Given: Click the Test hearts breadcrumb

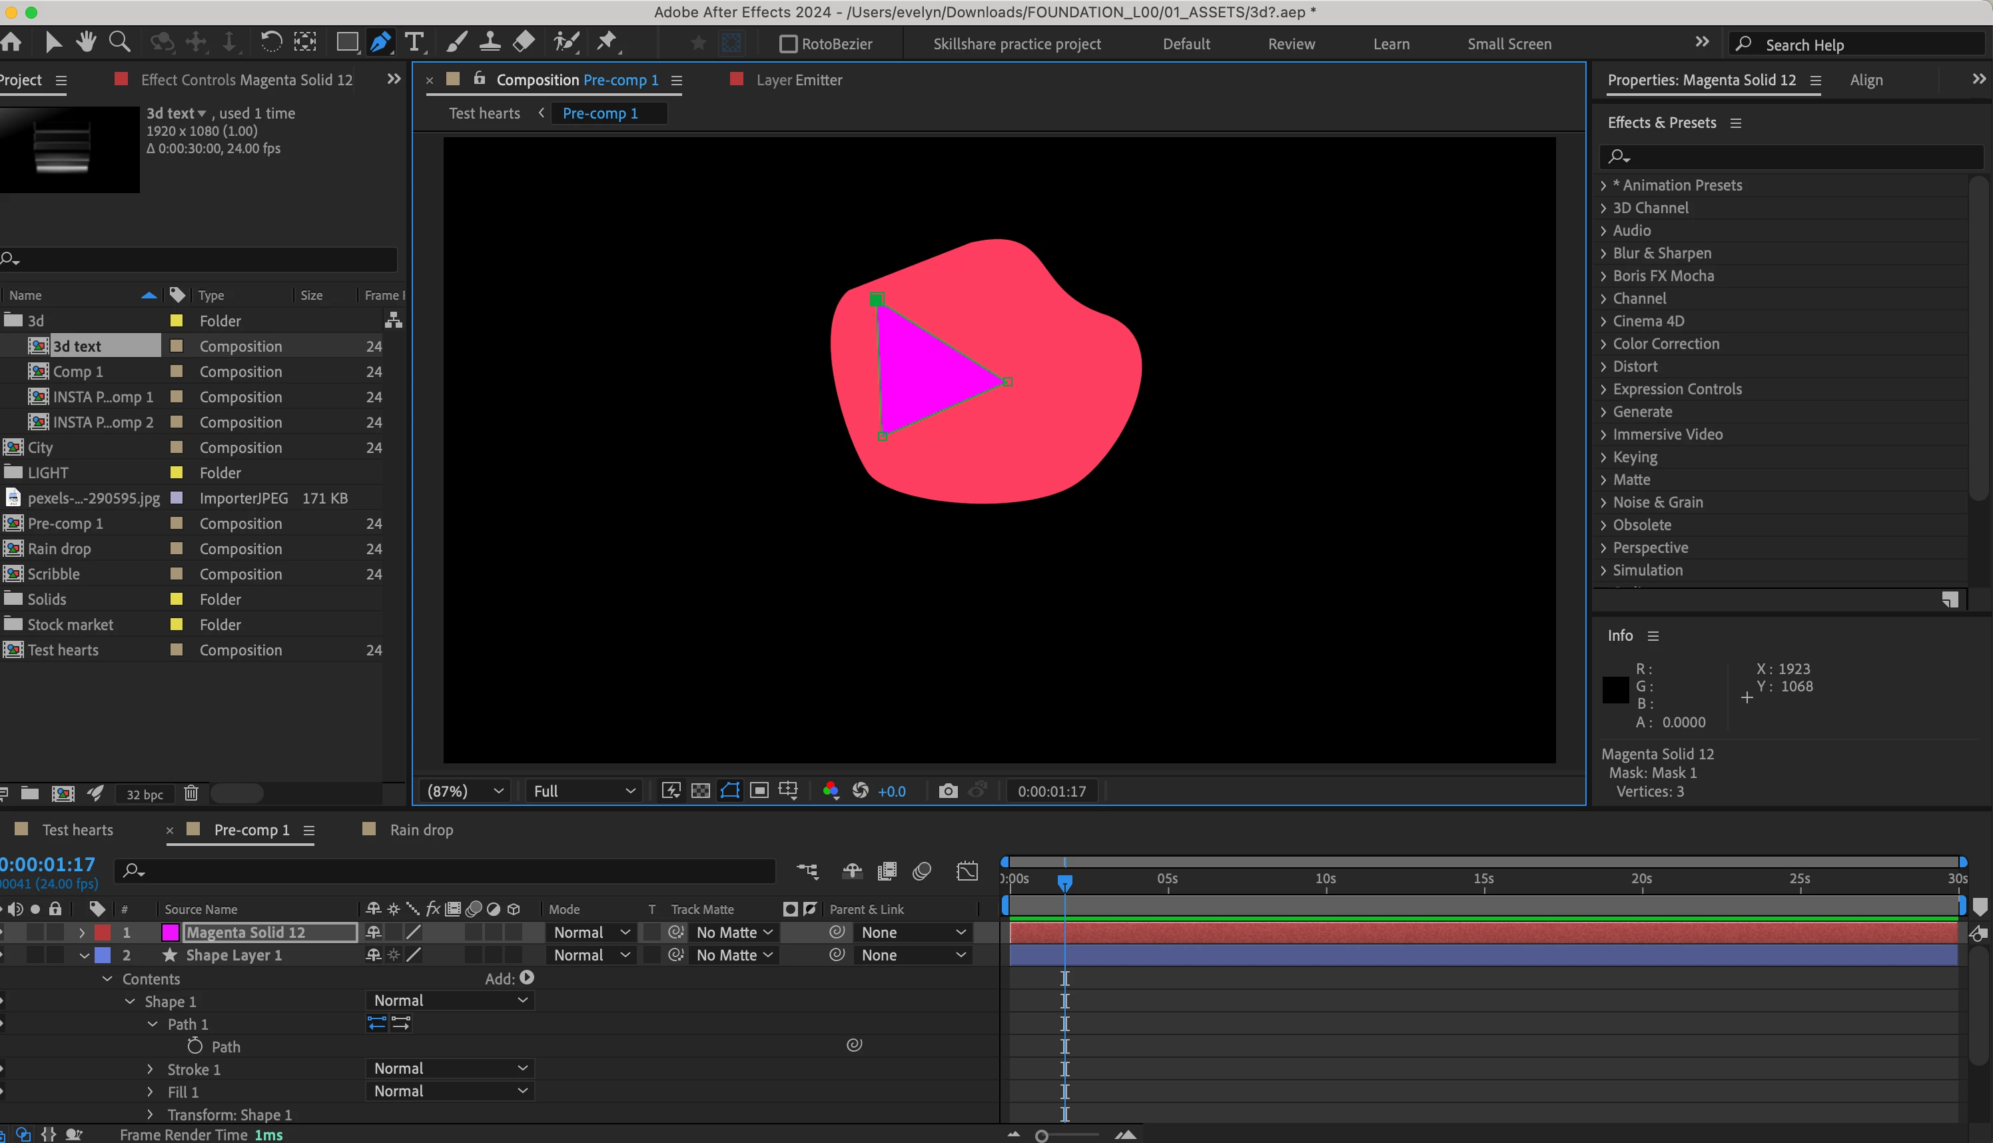Looking at the screenshot, I should coord(484,113).
